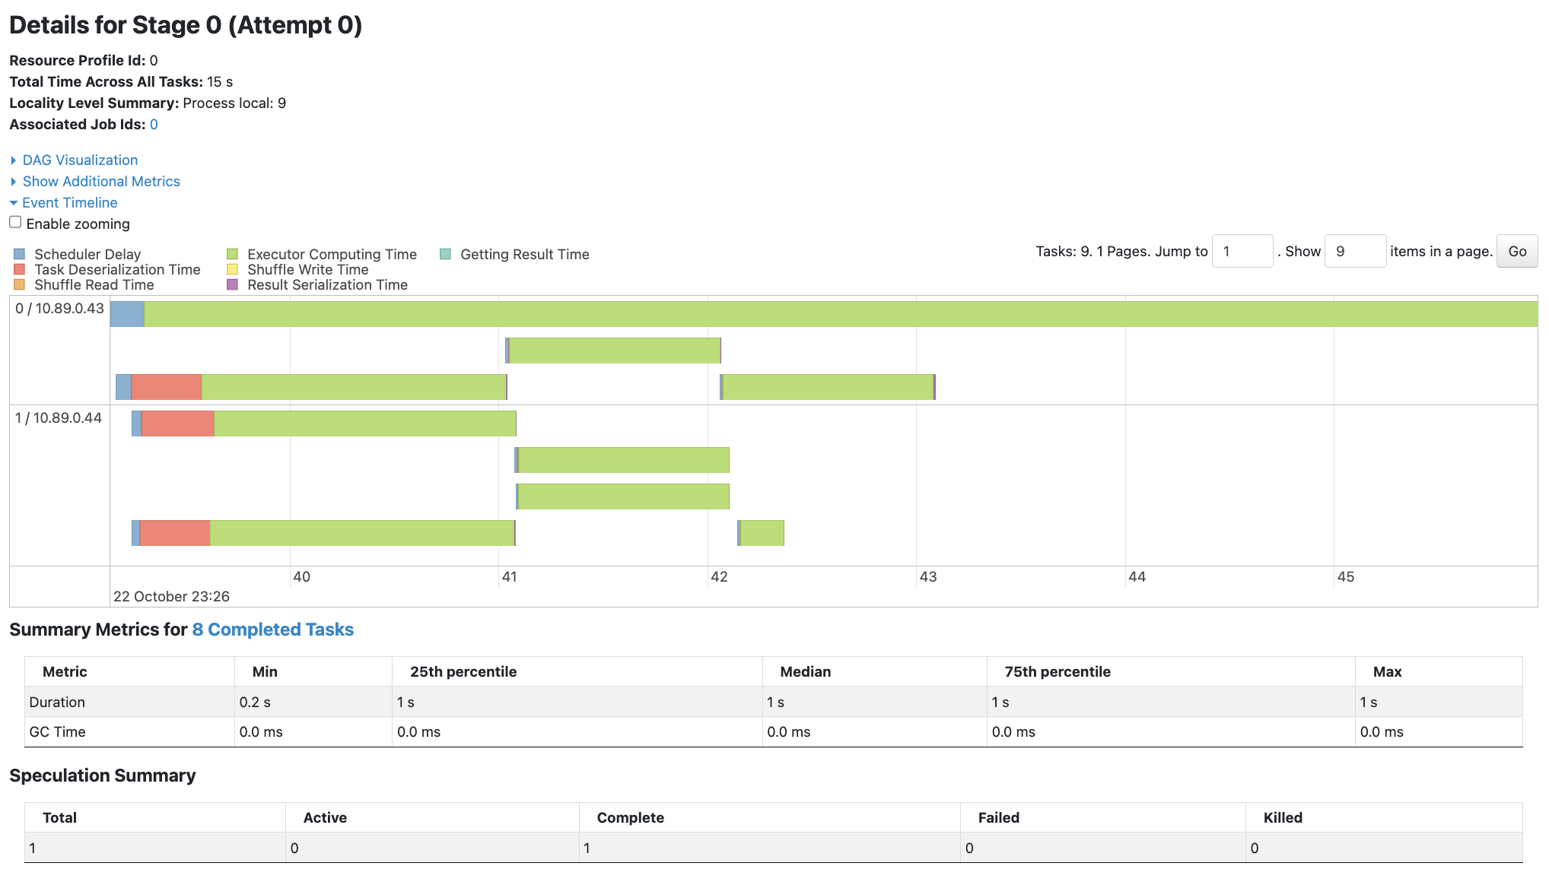
Task: Click the Go pagination button
Action: (x=1517, y=251)
